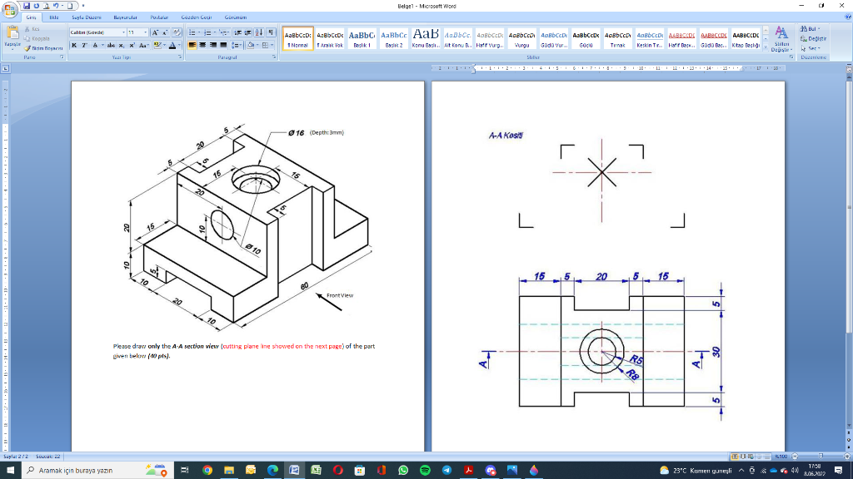The width and height of the screenshot is (853, 479).
Task: Increase paragraph indent
Action: (248, 32)
